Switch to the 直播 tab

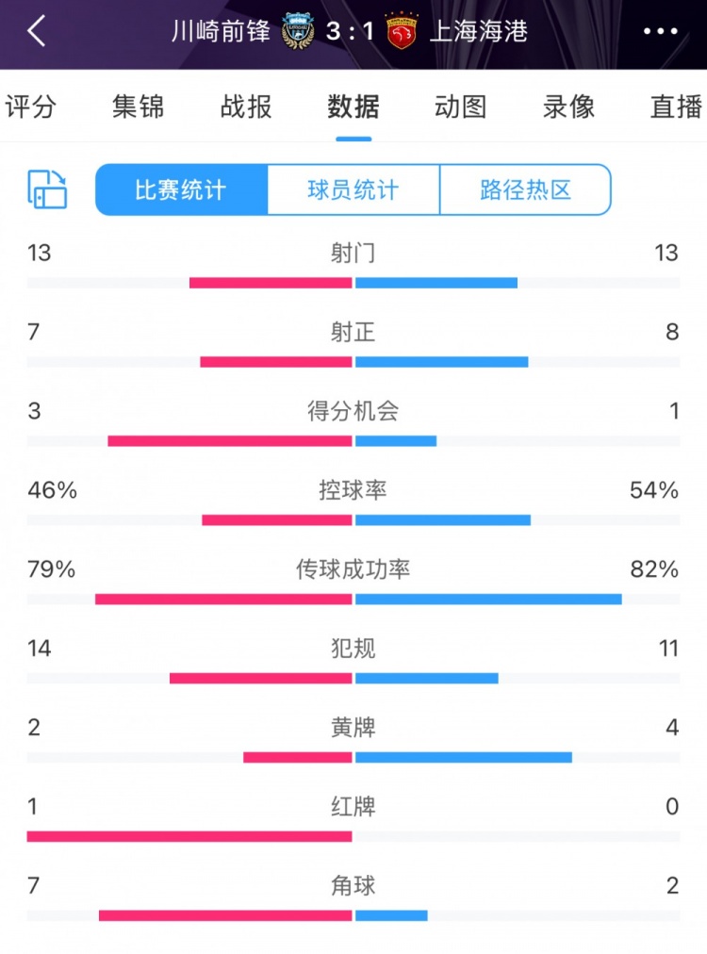pyautogui.click(x=676, y=107)
